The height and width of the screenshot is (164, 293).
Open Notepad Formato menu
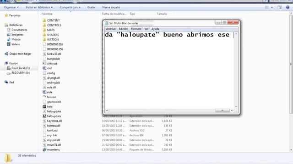click(x=136, y=29)
